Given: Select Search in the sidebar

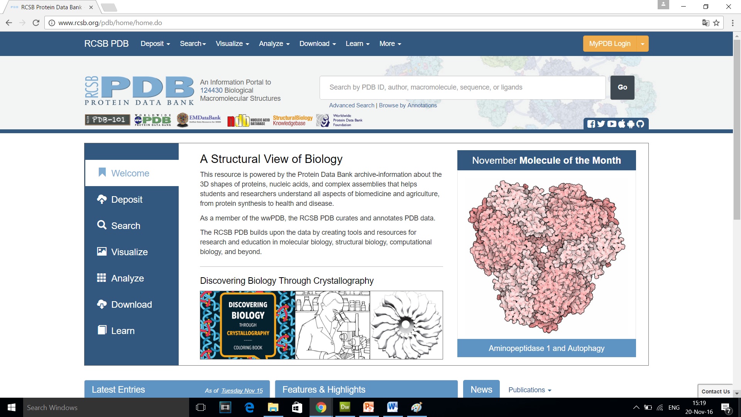Looking at the screenshot, I should pos(132,225).
